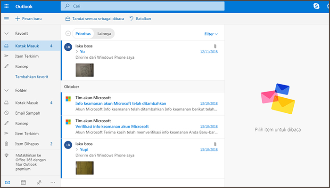
Task: Open Info keamanan akun Microsoft telah ditambahkan
Action: click(143, 104)
